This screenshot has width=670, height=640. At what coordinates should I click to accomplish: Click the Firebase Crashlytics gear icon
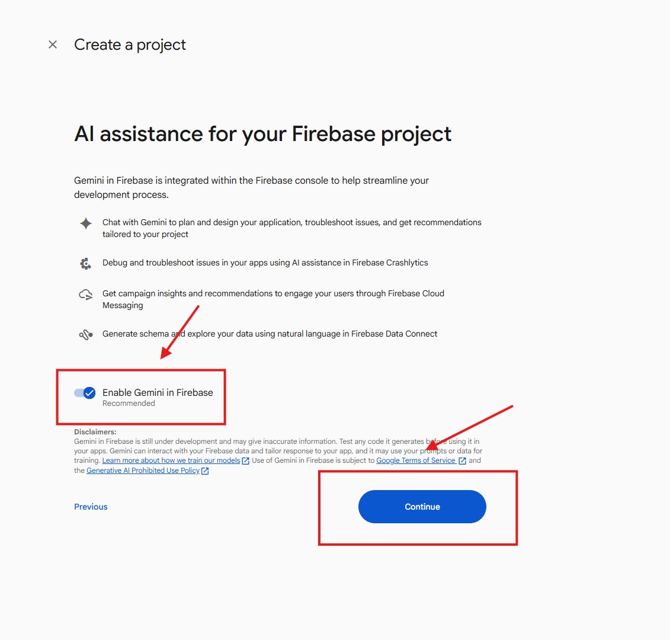tap(86, 264)
